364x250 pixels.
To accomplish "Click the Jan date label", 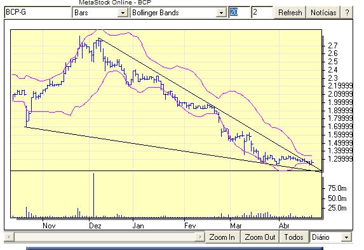I will 138,226.
